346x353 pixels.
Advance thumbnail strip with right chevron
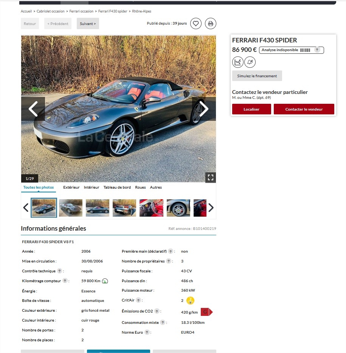point(211,208)
